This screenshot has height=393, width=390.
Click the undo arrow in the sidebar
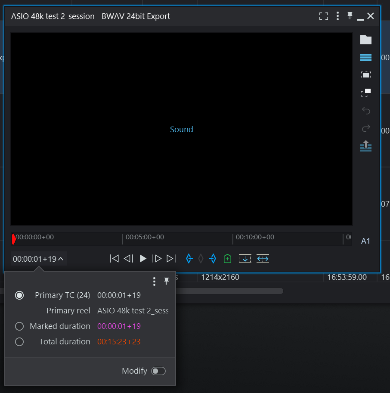[x=366, y=110]
